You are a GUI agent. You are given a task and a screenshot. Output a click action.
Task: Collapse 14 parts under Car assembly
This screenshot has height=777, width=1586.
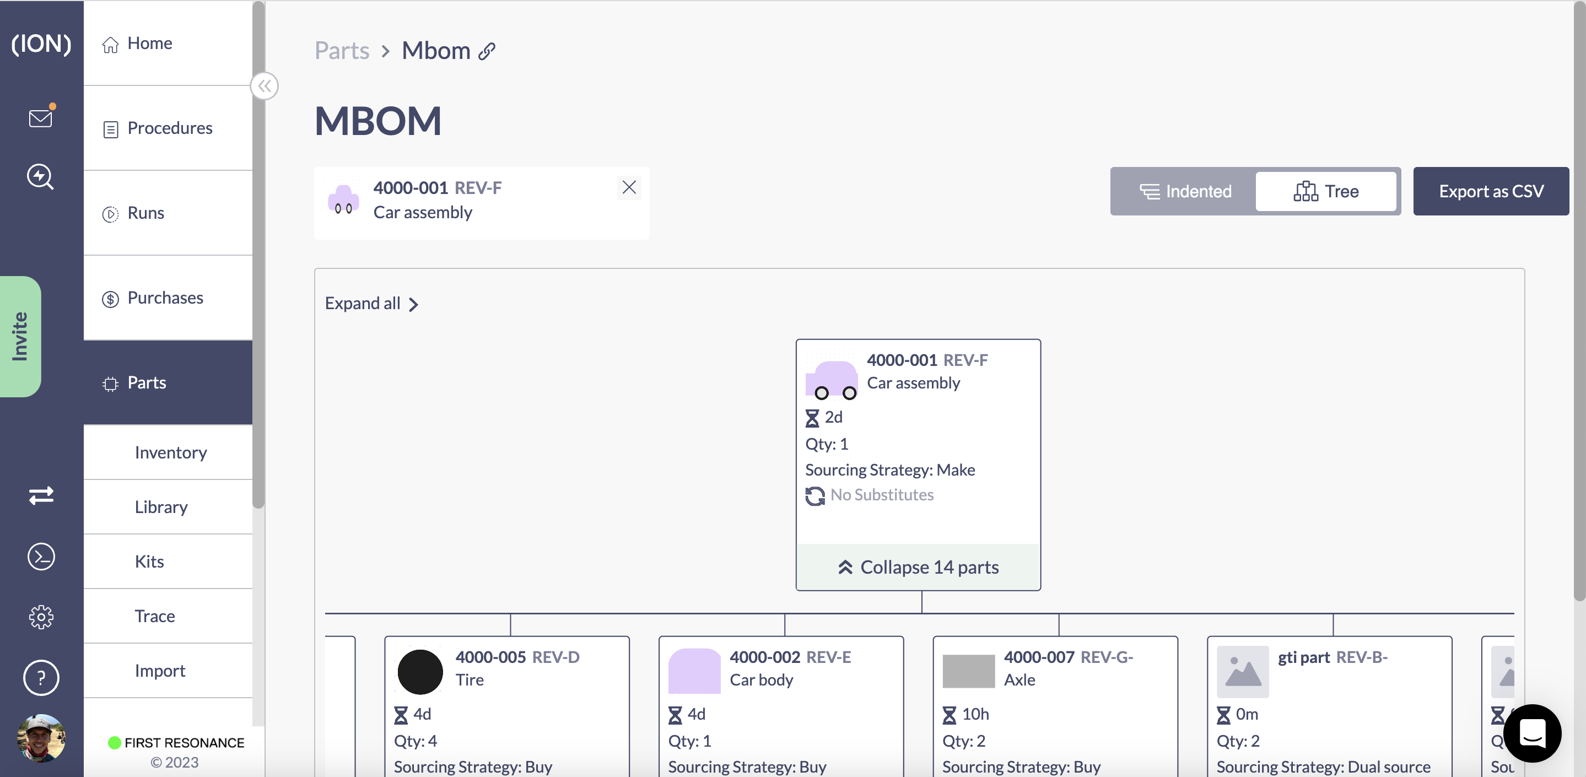pyautogui.click(x=918, y=567)
